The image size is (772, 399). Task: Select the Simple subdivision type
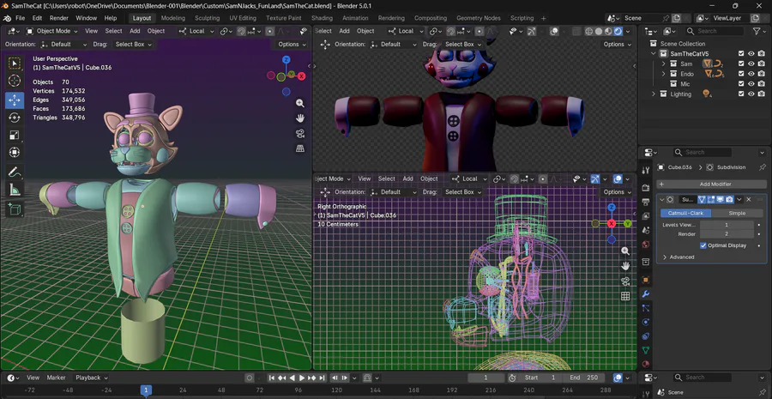[737, 214]
